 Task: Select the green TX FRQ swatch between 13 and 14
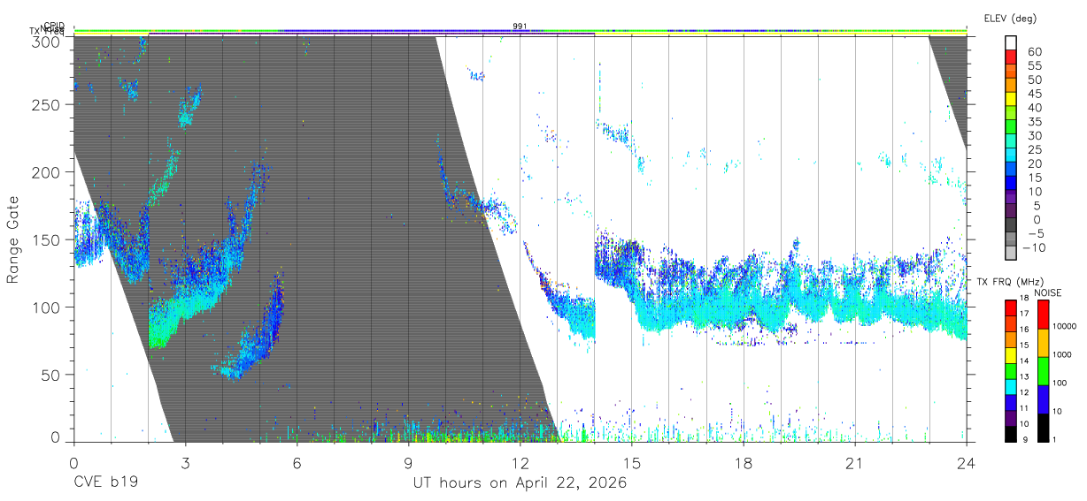tap(1010, 369)
